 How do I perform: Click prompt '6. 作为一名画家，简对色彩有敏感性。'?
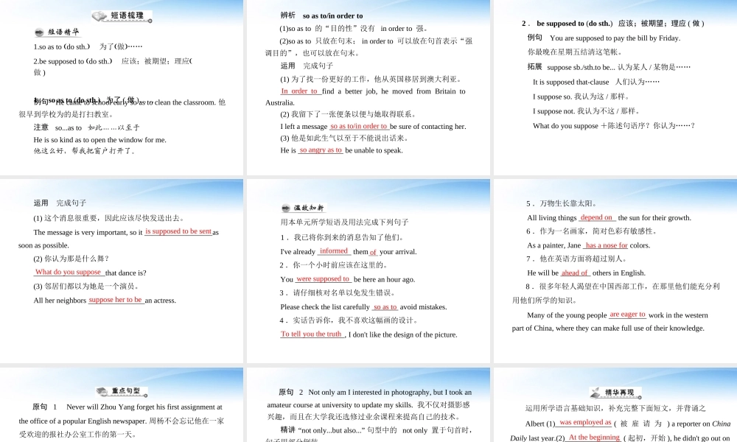tap(591, 231)
